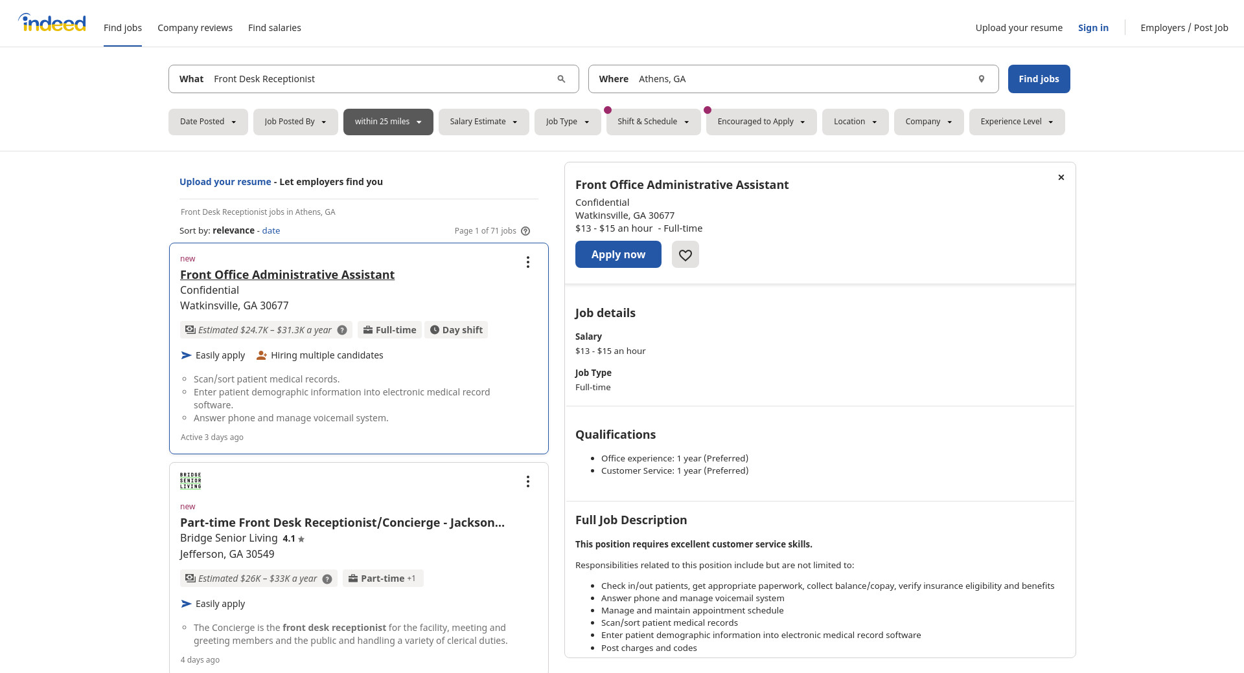Open the within 25 miles dropdown
The height and width of the screenshot is (673, 1244).
[x=387, y=122]
